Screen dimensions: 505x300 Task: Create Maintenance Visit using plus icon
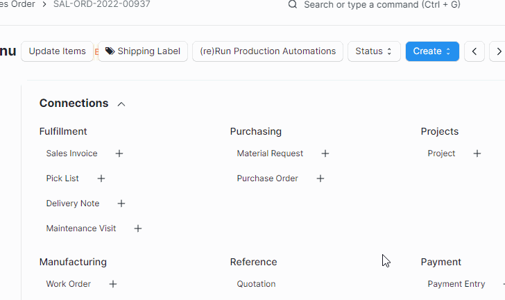point(138,228)
